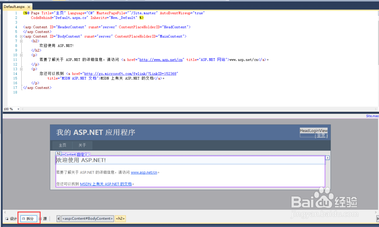The width and height of the screenshot is (379, 227).
Task: Click the 主页 menu item in designer
Action: [63, 145]
